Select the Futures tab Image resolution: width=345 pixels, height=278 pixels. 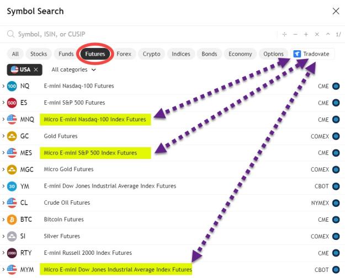click(95, 54)
